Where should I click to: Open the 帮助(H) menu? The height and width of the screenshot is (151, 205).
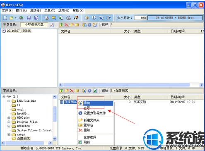tap(78, 11)
